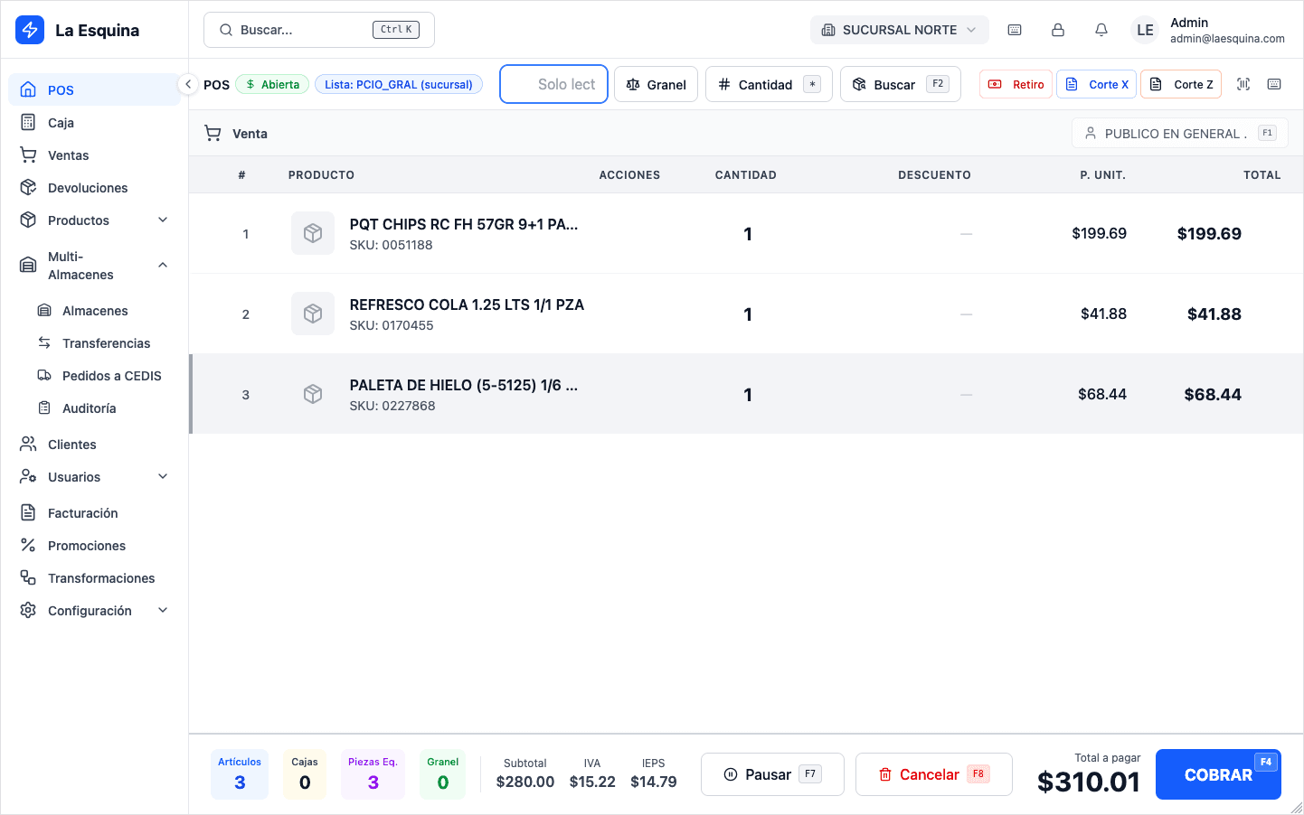
Task: Click the green Granel counter card
Action: [x=443, y=774]
